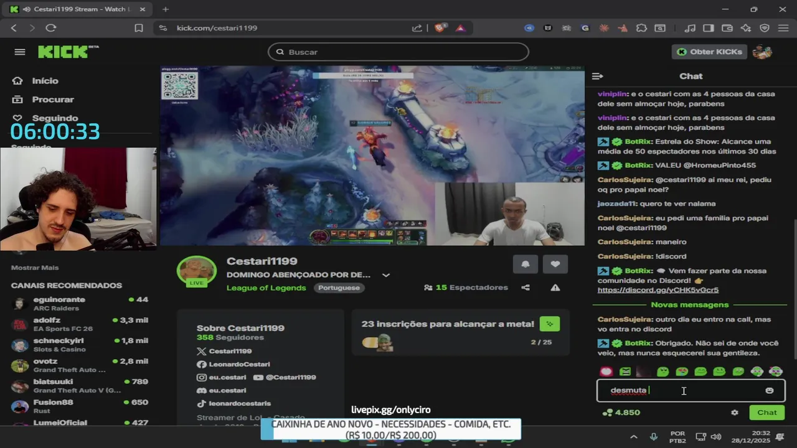
Task: Expand Mostrar Mais in followed channels
Action: click(35, 268)
